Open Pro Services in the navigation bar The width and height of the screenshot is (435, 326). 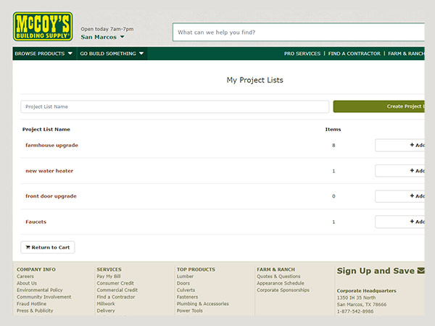pyautogui.click(x=302, y=54)
